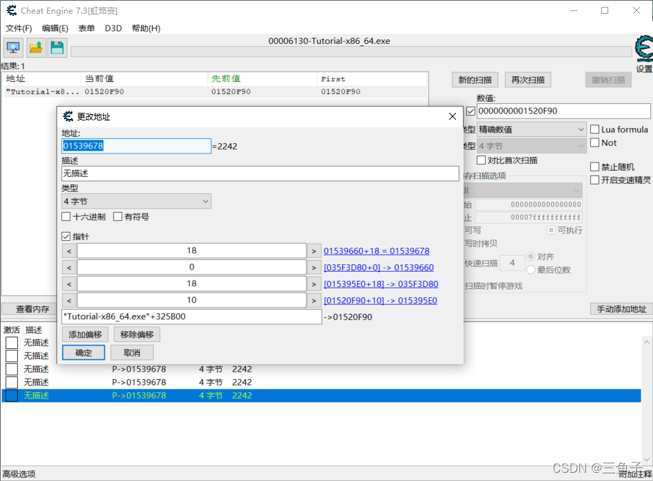This screenshot has height=481, width=653.
Task: Click the 描述 description input field
Action: click(x=260, y=173)
